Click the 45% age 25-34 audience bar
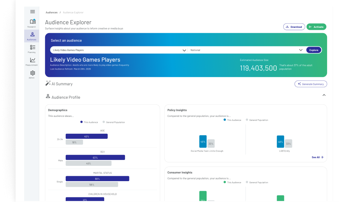The height and width of the screenshot is (202, 339). point(87,136)
